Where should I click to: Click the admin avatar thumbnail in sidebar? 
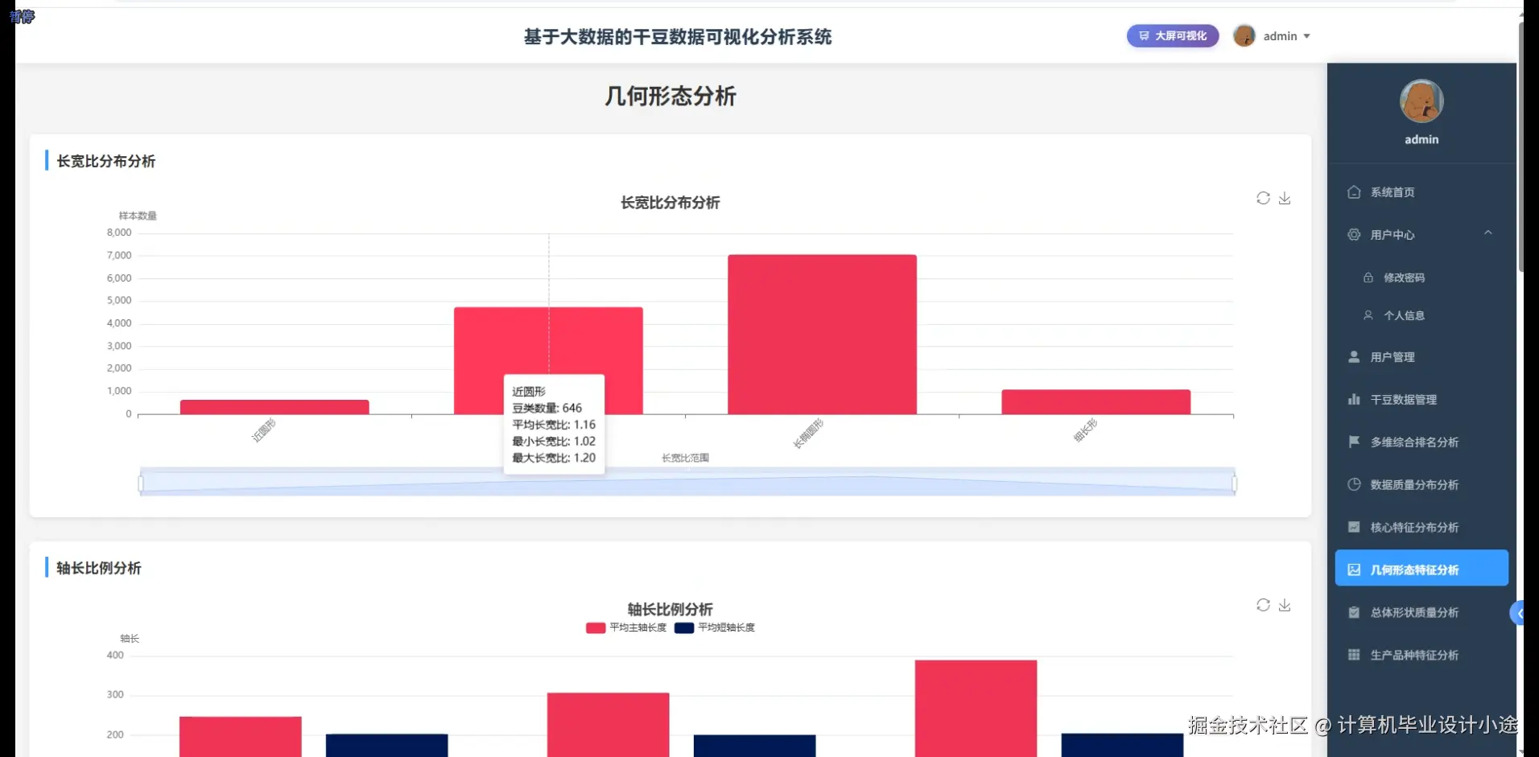(1421, 102)
